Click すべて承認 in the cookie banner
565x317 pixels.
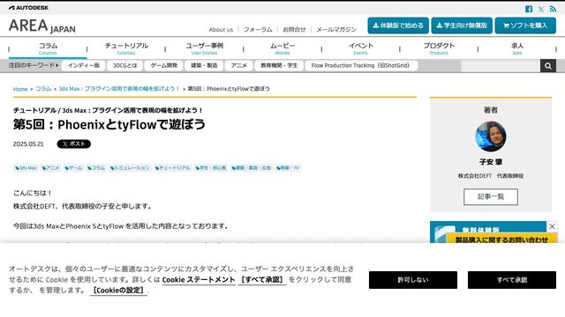[x=512, y=280]
